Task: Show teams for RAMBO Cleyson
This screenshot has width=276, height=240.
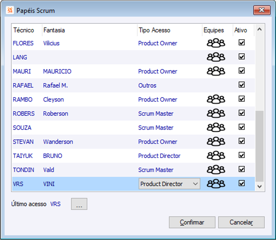Action: tap(216, 99)
